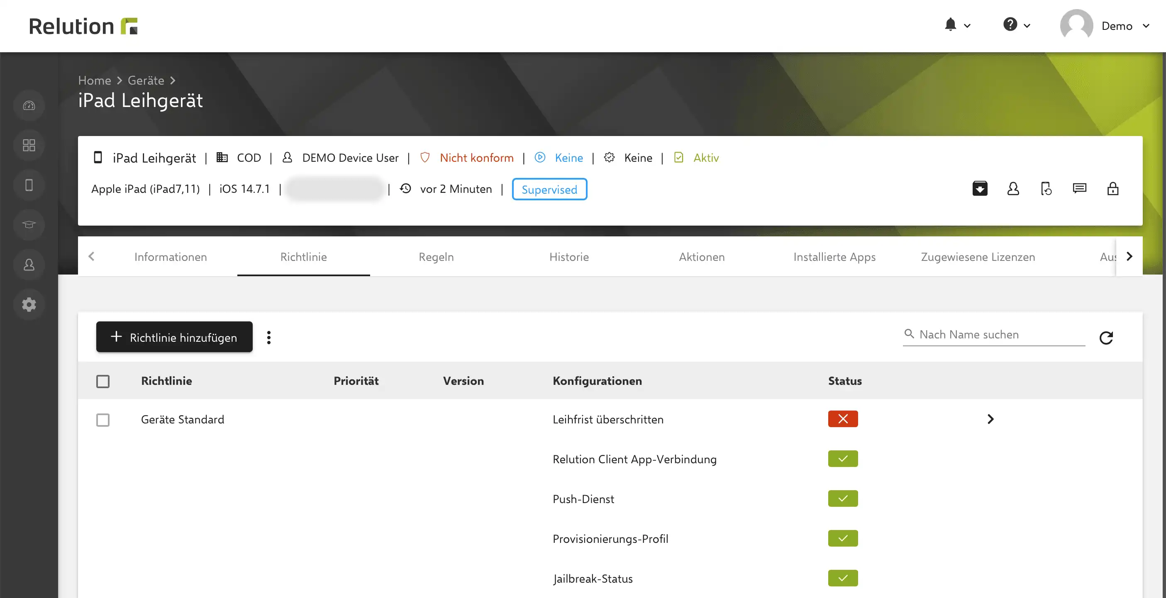Open the users sidebar icon
Viewport: 1166px width, 598px height.
(x=29, y=265)
